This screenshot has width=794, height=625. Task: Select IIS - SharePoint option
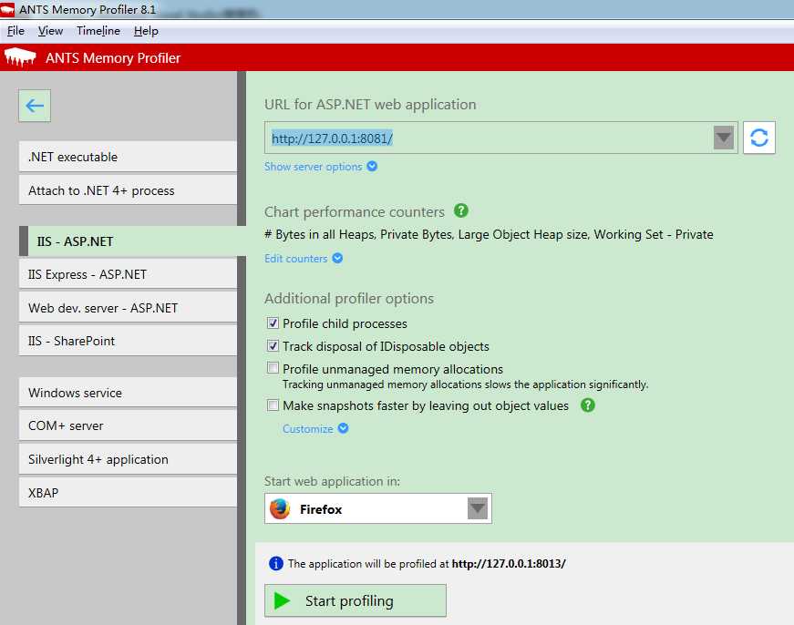[128, 341]
